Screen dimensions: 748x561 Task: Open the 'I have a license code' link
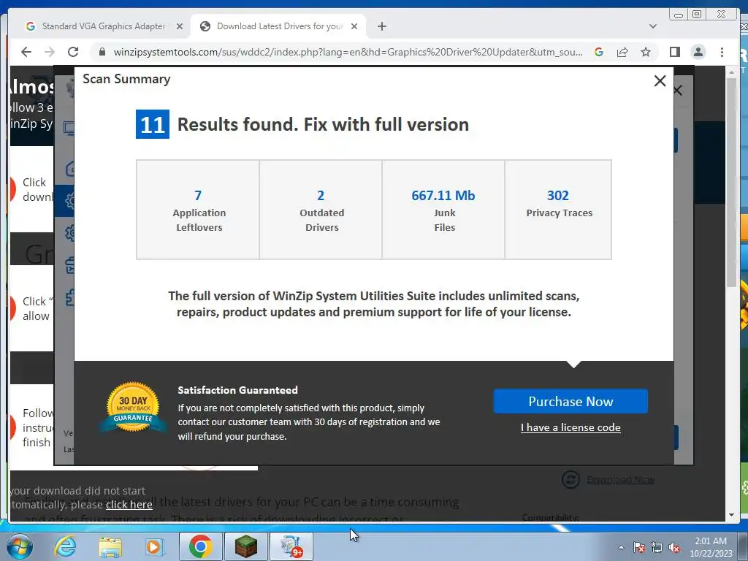pos(570,427)
